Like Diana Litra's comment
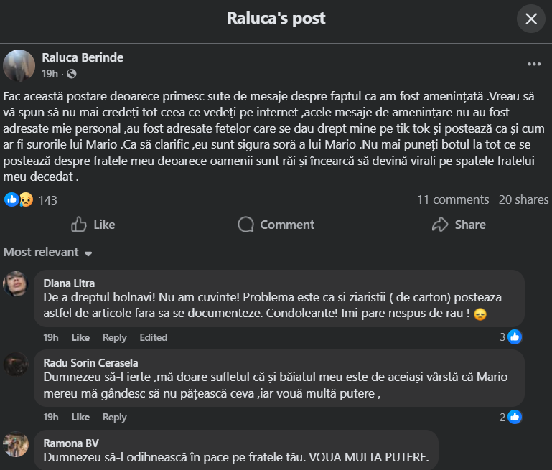Screen dimensions: 552x470 (x=80, y=337)
